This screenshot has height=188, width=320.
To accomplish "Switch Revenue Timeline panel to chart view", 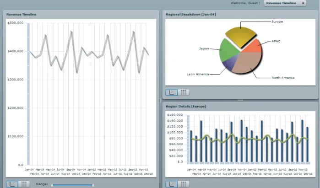I will tap(12, 184).
